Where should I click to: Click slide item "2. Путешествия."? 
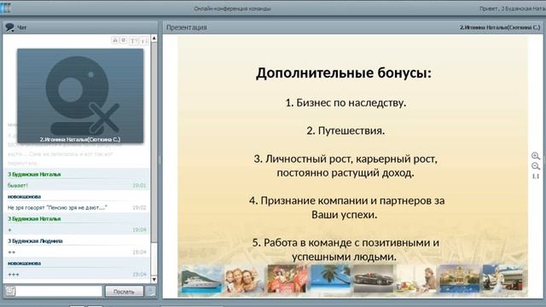(x=346, y=130)
